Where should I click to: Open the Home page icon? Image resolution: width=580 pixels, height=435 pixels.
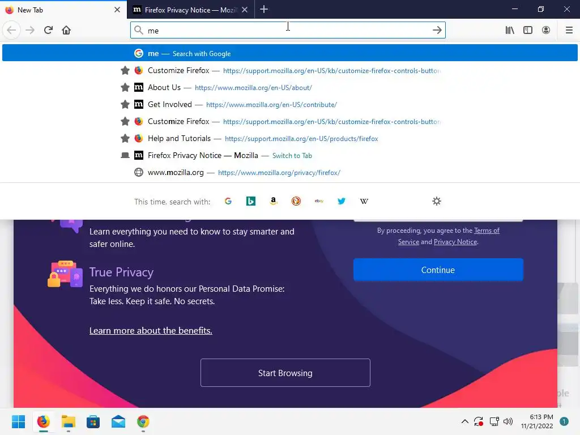pyautogui.click(x=66, y=30)
